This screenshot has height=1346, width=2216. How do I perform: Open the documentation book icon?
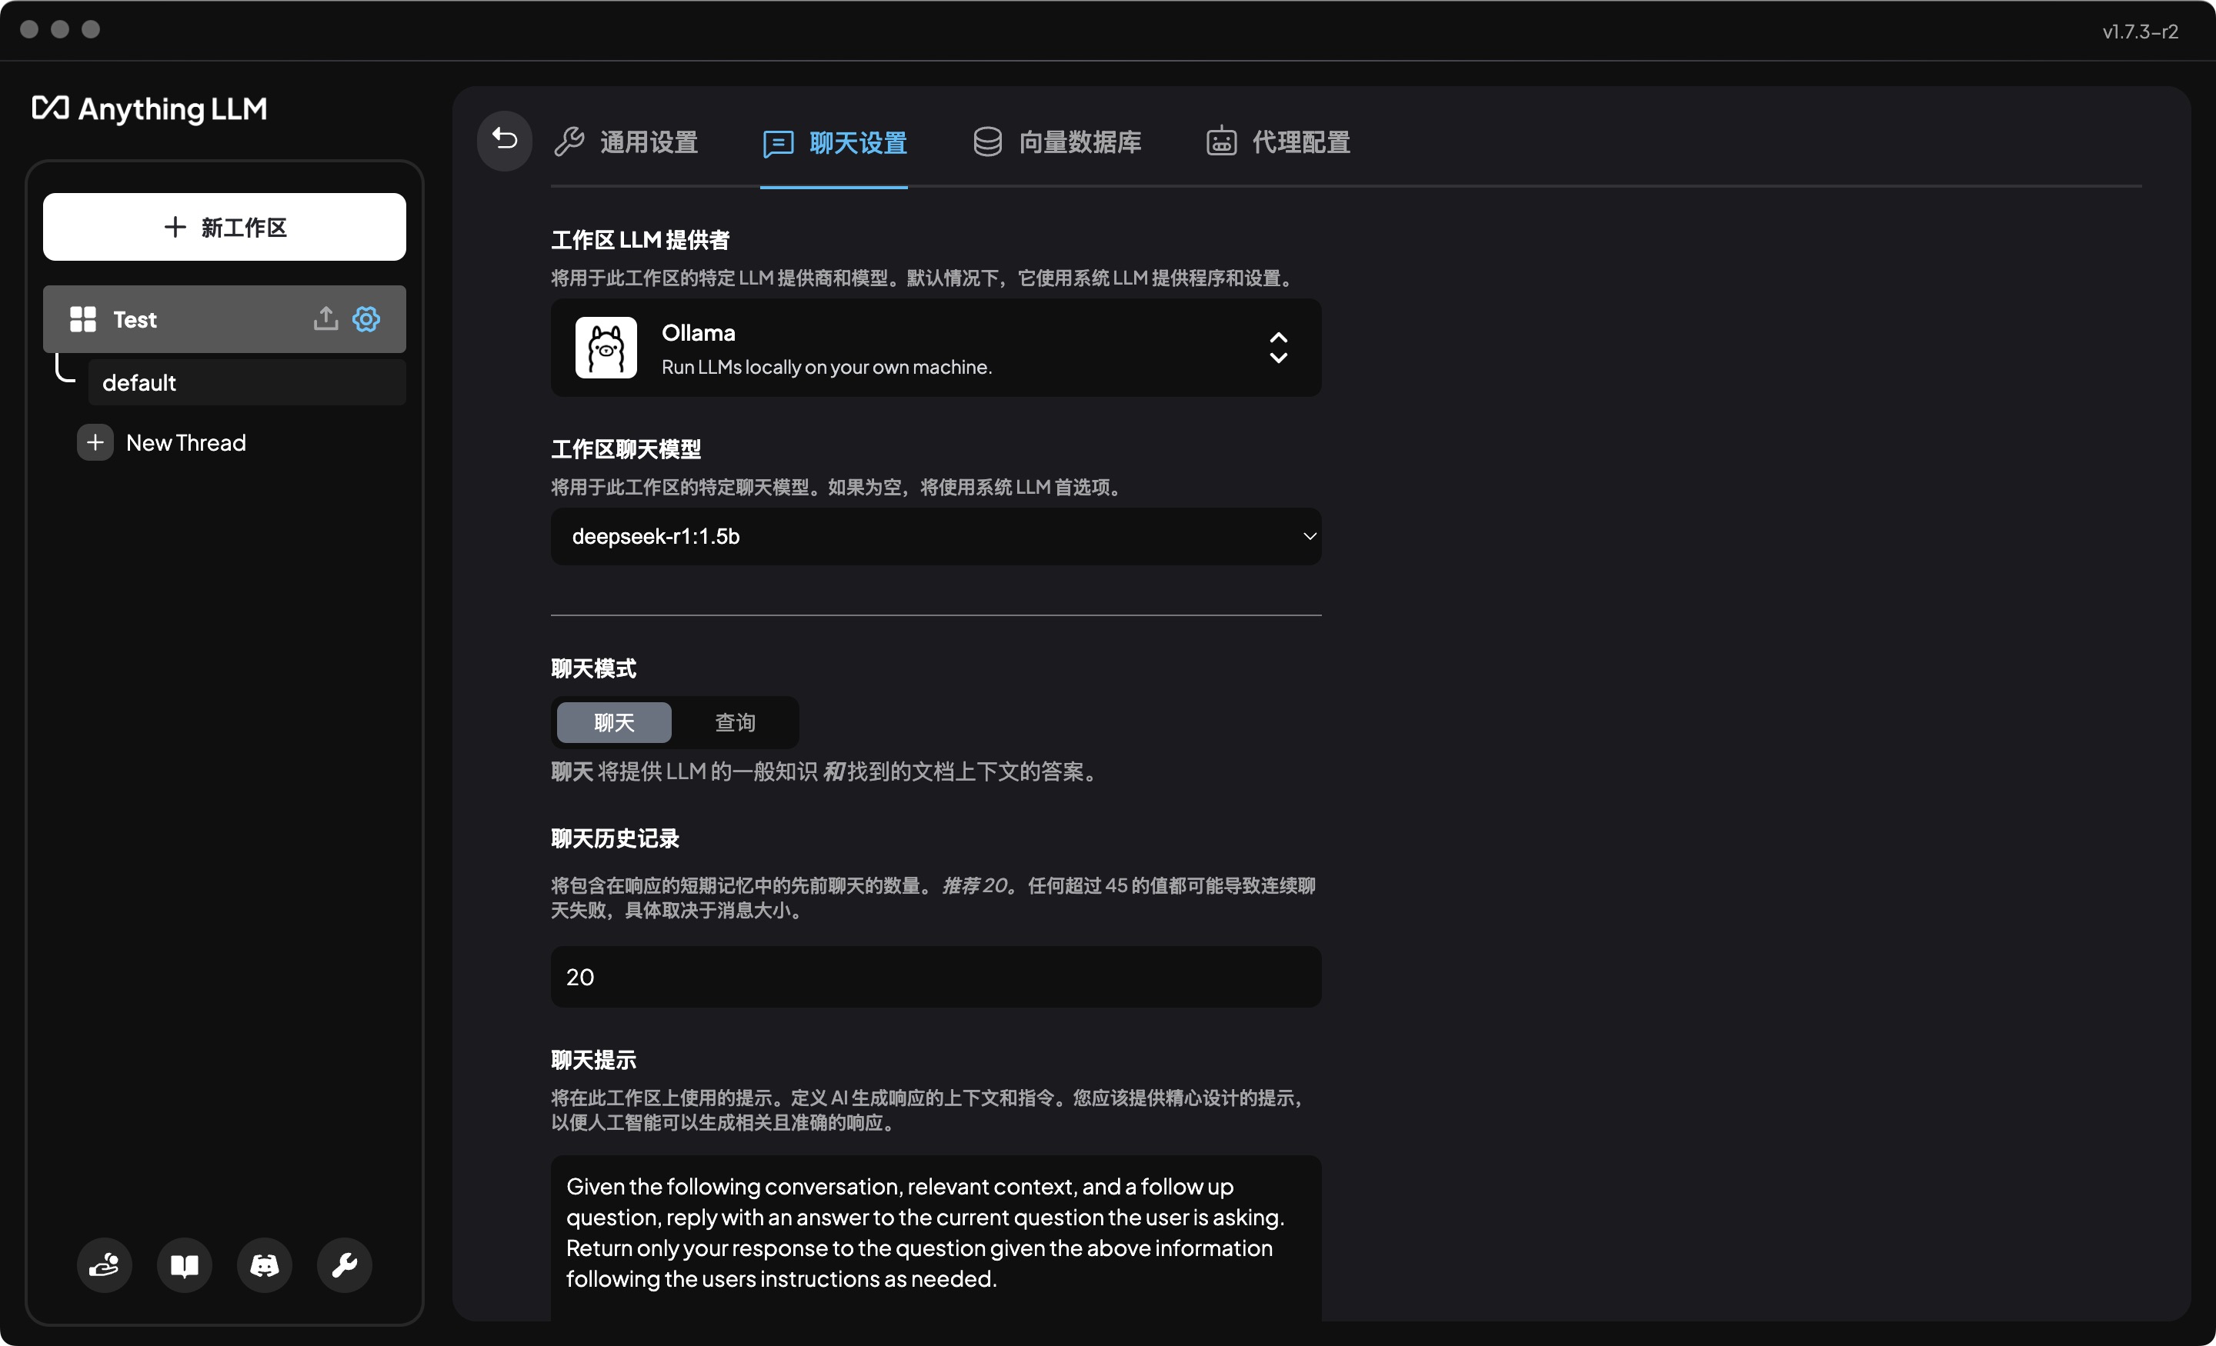point(185,1266)
